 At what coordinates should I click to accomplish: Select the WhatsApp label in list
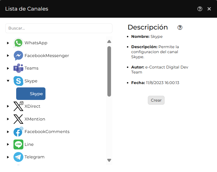click(36, 43)
